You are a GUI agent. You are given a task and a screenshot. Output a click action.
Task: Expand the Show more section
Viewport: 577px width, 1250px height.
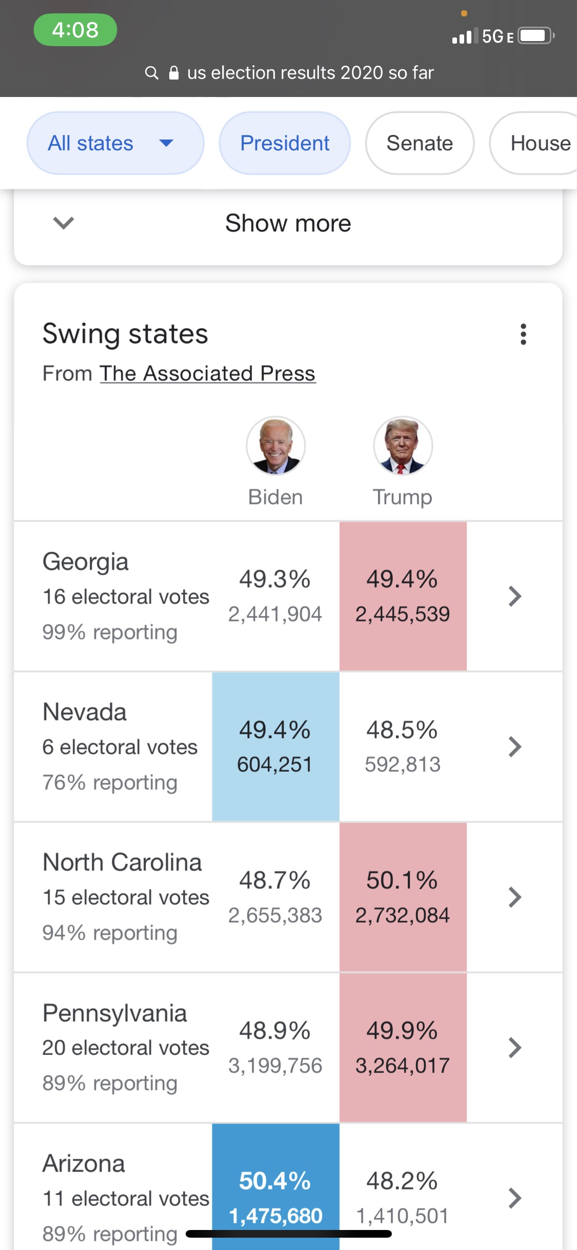[288, 223]
